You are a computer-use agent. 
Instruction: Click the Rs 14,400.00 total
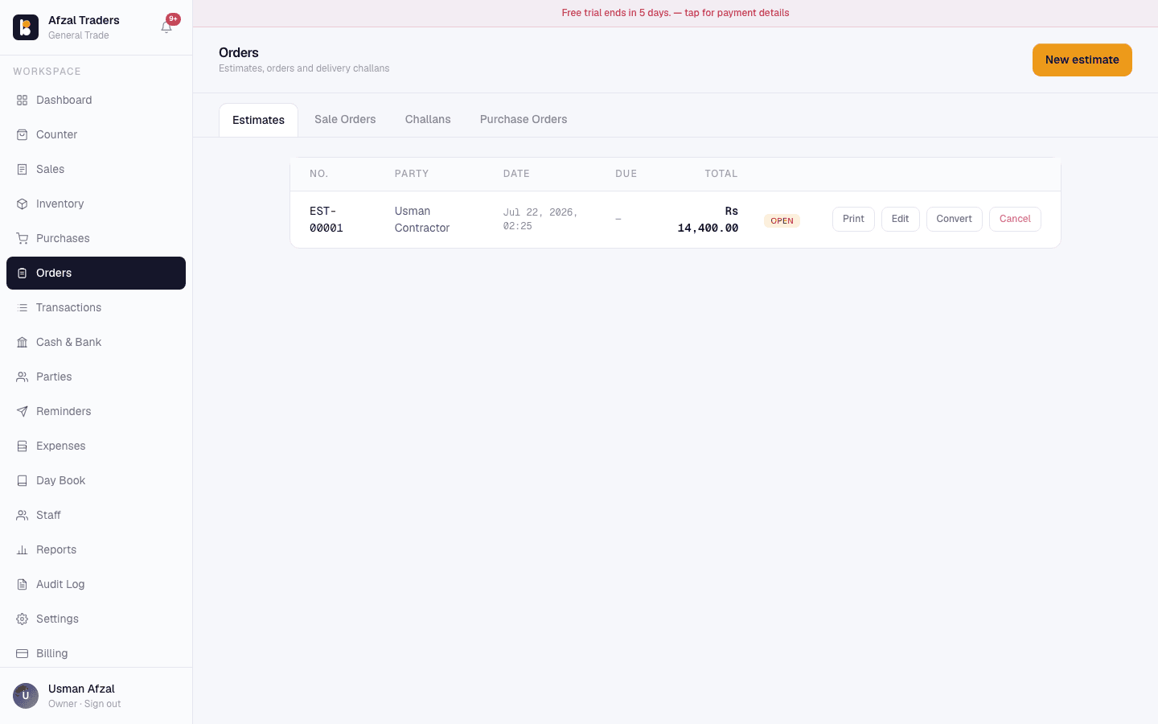[x=708, y=220]
